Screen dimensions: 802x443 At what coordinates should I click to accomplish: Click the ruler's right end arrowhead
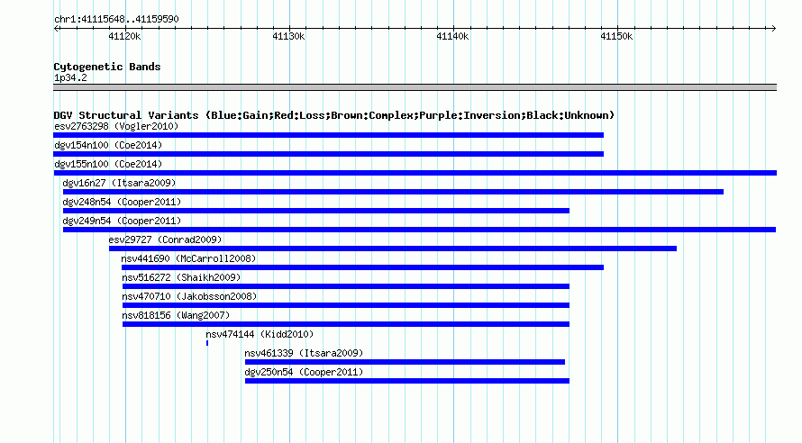click(773, 29)
